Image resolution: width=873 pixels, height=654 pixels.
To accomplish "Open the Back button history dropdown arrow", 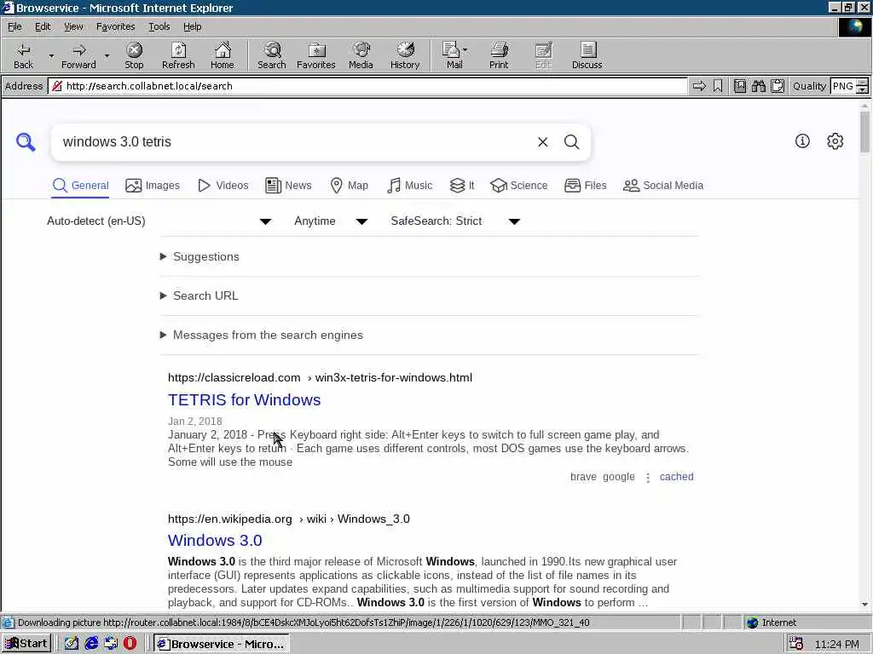I will (51, 56).
